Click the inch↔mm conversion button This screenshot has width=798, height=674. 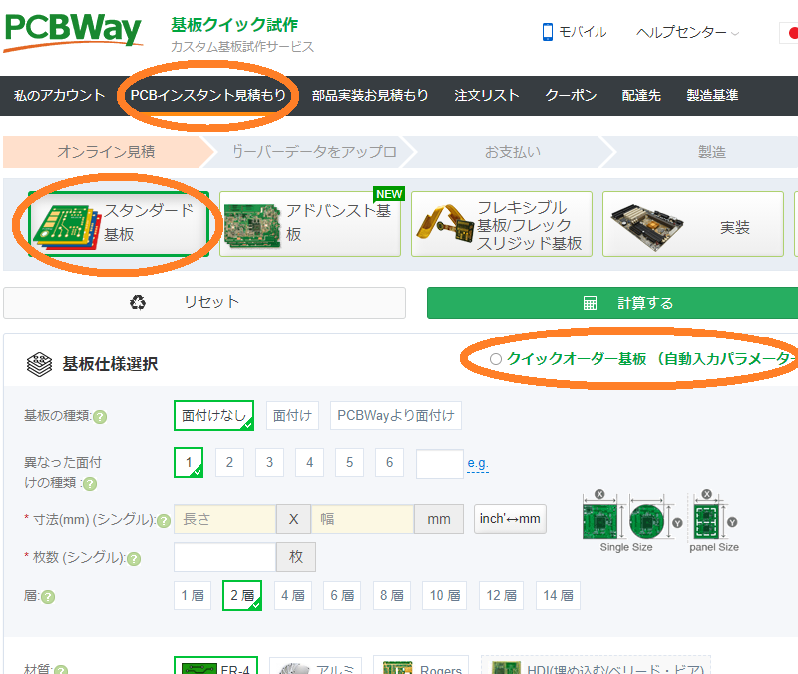click(x=510, y=519)
